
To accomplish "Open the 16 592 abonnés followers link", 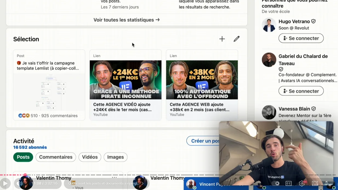I will pos(30,147).
